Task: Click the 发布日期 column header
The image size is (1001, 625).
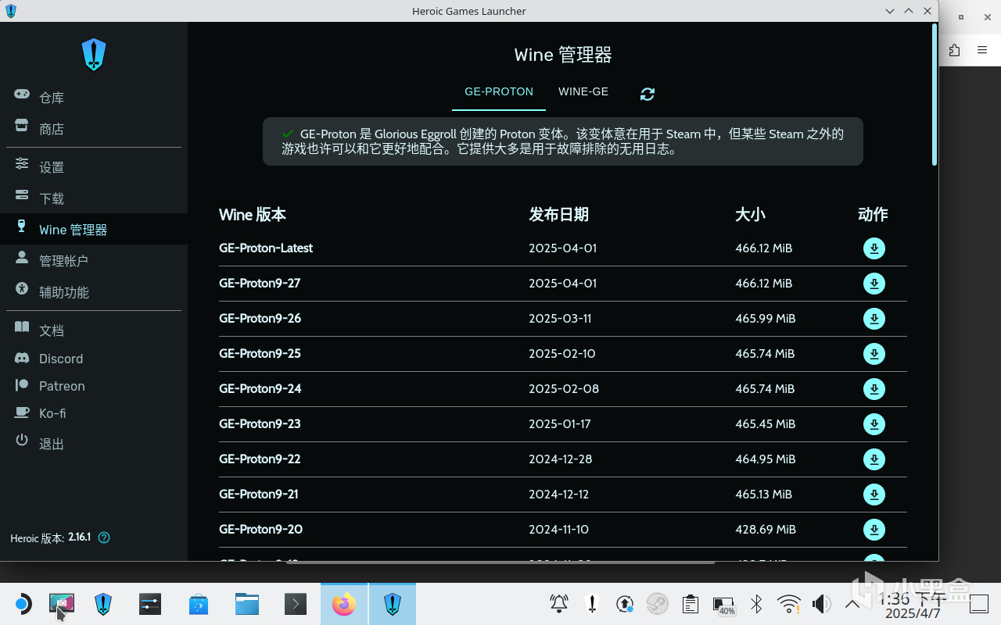Action: (558, 215)
